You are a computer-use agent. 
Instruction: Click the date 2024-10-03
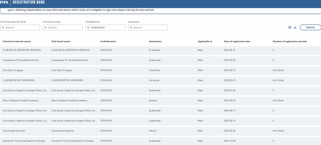click(230, 141)
